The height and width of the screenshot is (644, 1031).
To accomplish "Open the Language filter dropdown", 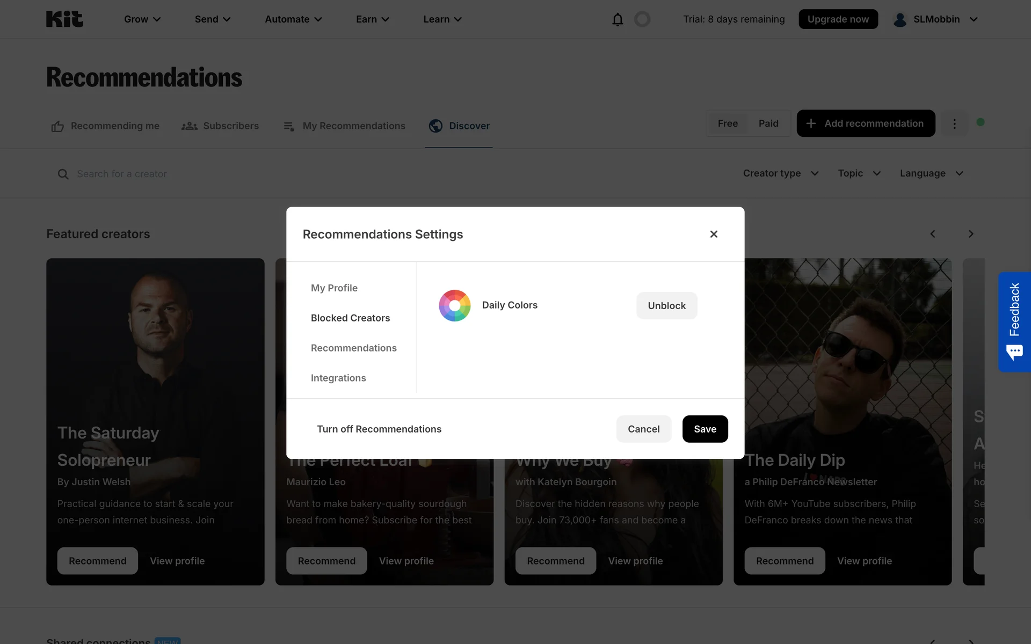I will click(x=932, y=173).
